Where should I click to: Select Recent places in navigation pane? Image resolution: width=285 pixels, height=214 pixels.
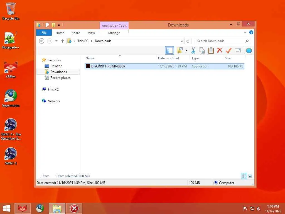point(60,77)
